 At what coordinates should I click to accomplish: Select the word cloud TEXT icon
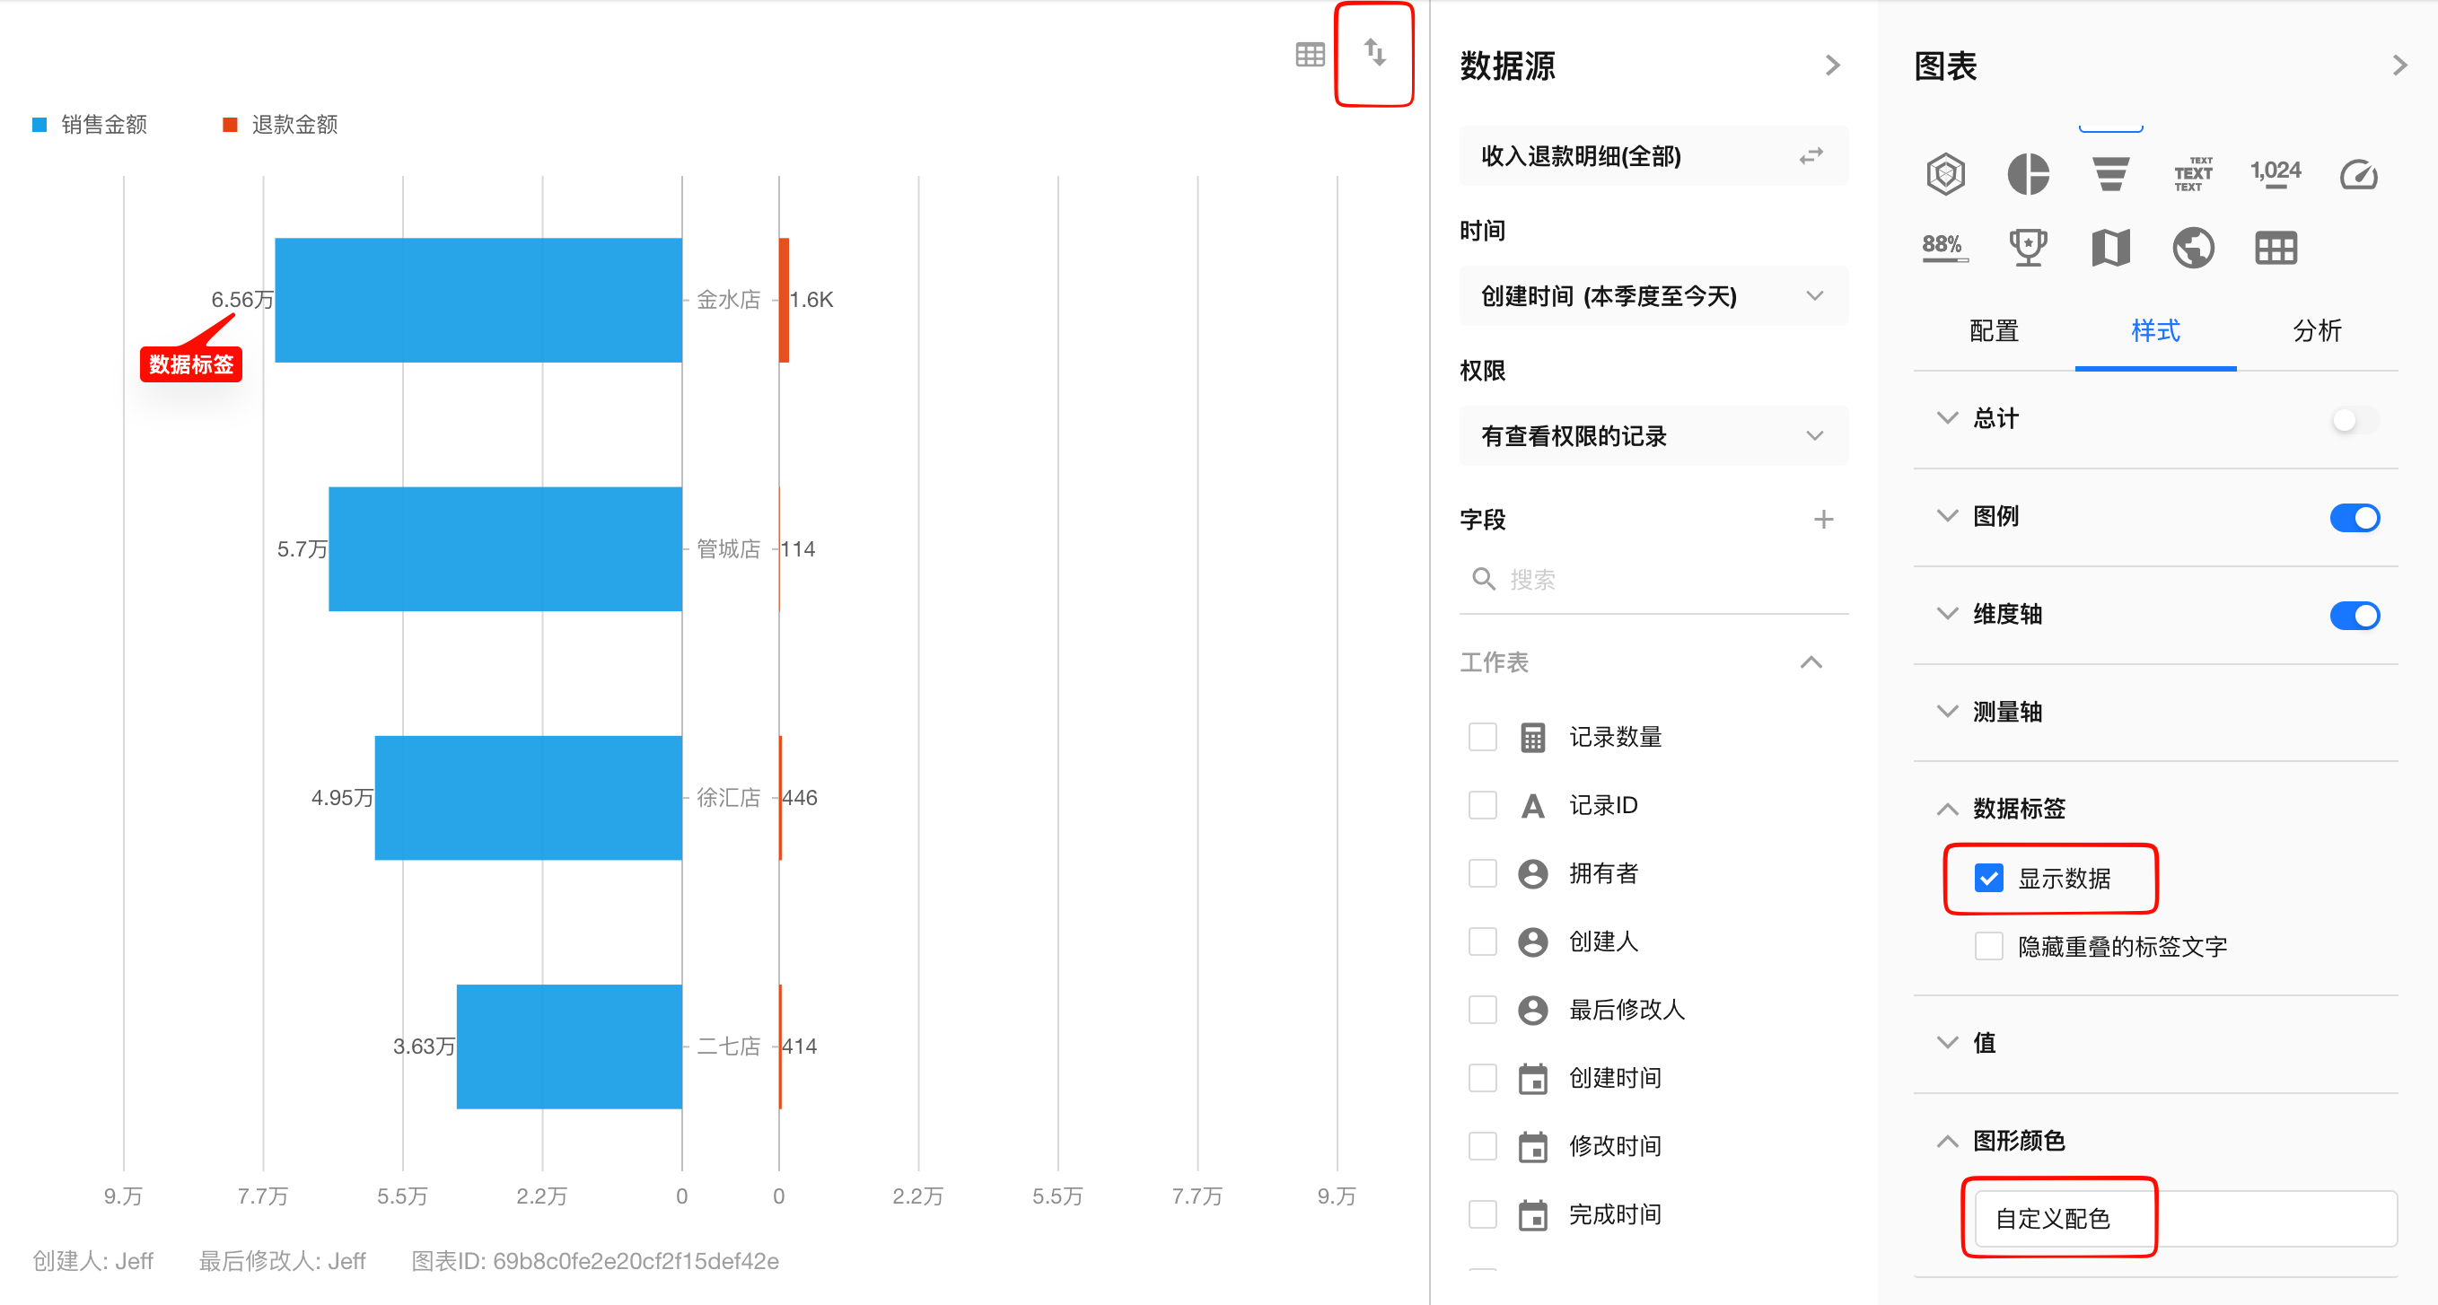point(2192,174)
